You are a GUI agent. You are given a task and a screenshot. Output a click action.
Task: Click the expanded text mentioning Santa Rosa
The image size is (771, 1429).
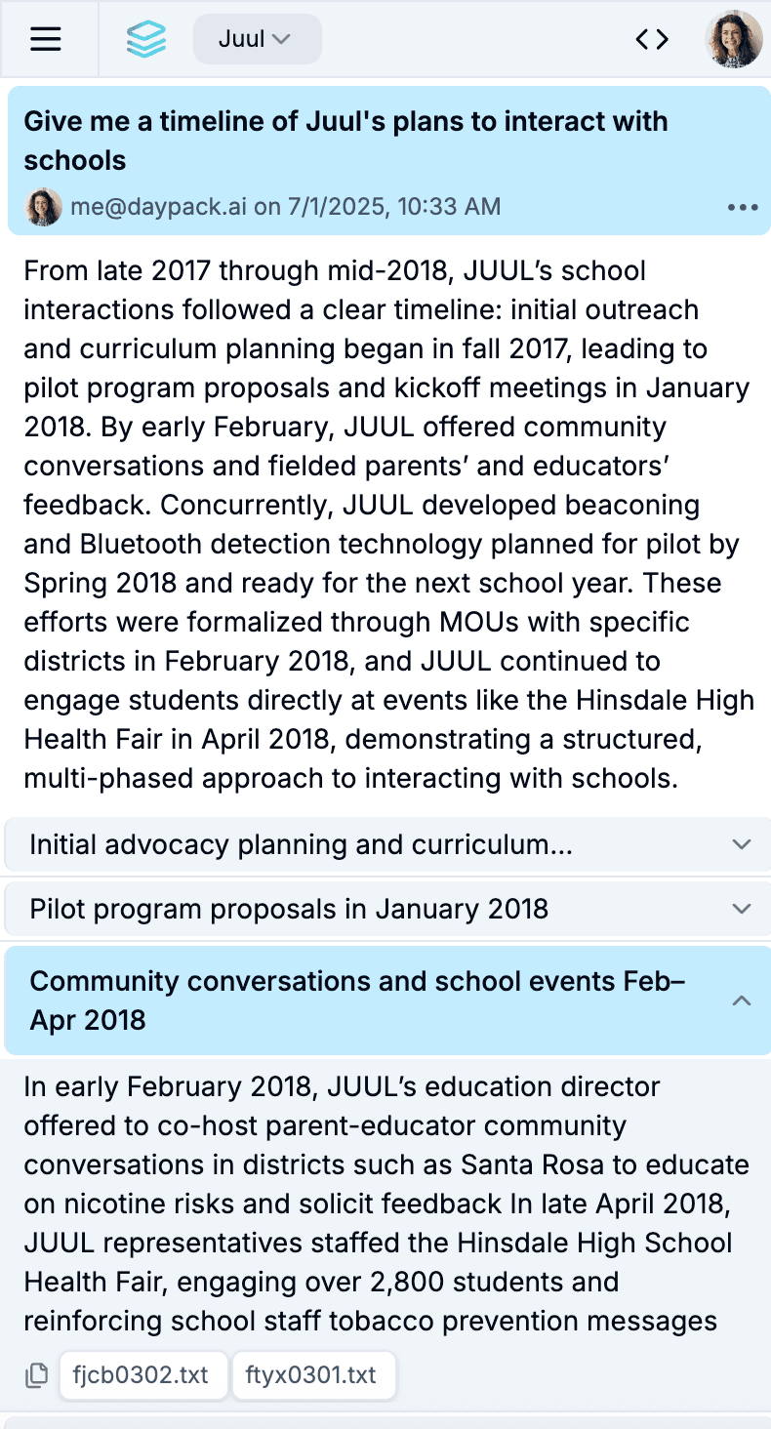click(386, 1204)
